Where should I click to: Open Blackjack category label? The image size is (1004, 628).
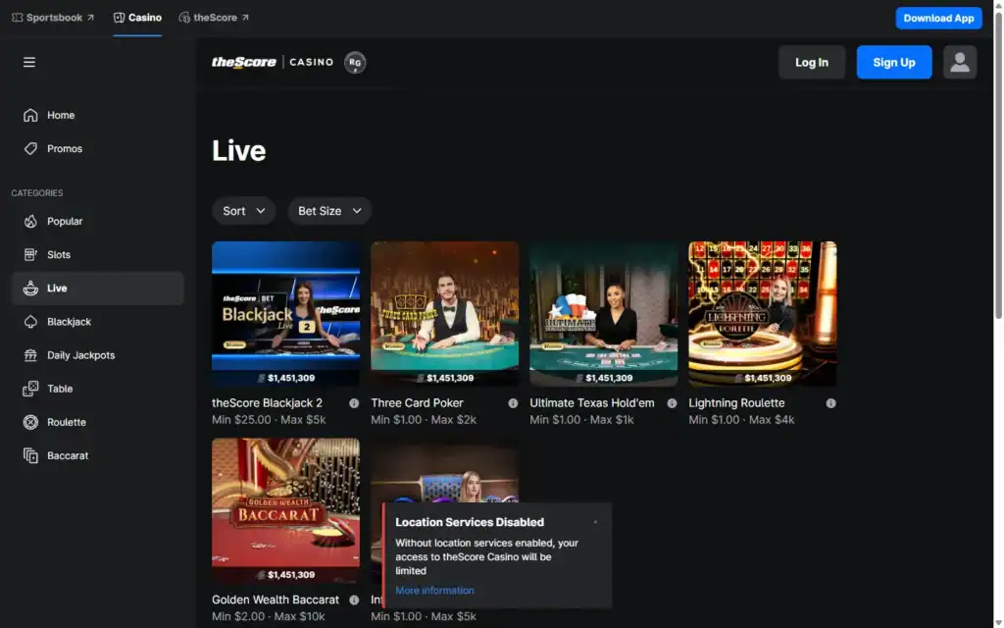pyautogui.click(x=70, y=322)
